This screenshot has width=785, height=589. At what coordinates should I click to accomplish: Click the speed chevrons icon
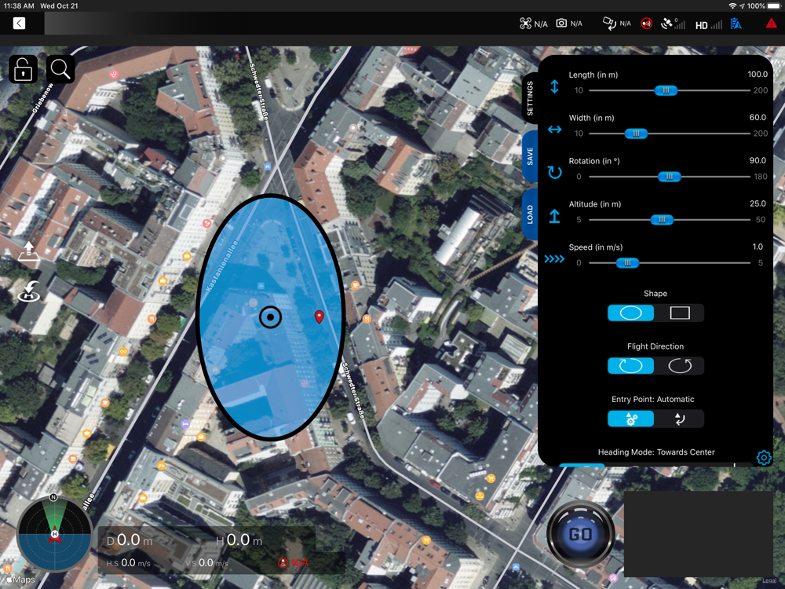(x=554, y=259)
